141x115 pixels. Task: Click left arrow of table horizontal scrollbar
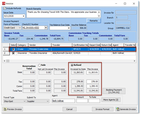(5, 61)
